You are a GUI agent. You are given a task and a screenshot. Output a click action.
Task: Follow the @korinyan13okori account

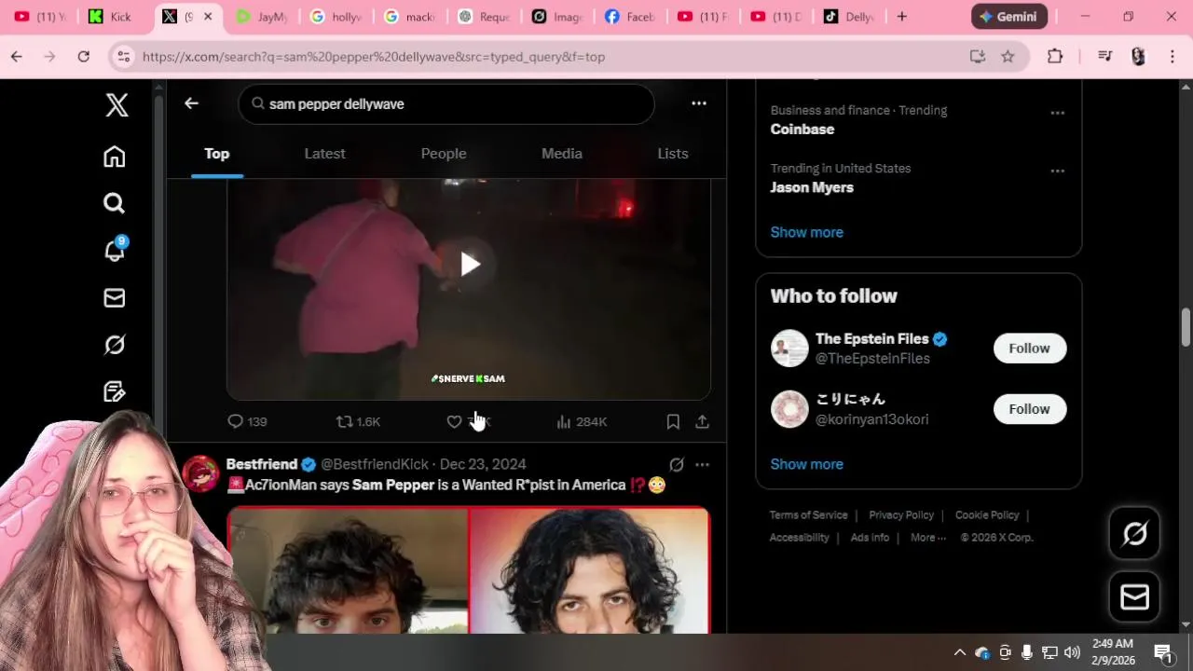(x=1029, y=408)
